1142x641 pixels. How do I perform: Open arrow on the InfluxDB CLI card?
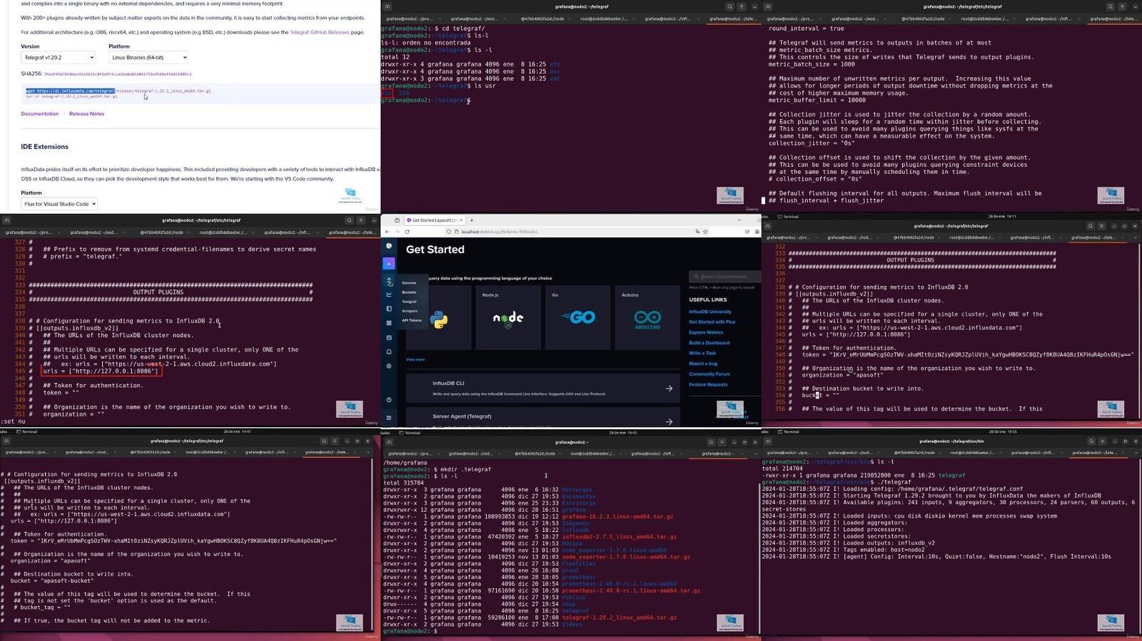[x=669, y=389]
